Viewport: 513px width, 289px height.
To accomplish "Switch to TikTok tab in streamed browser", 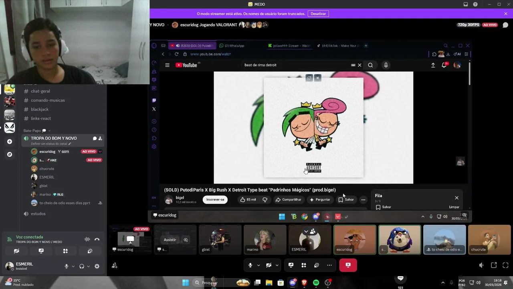I will tap(339, 46).
